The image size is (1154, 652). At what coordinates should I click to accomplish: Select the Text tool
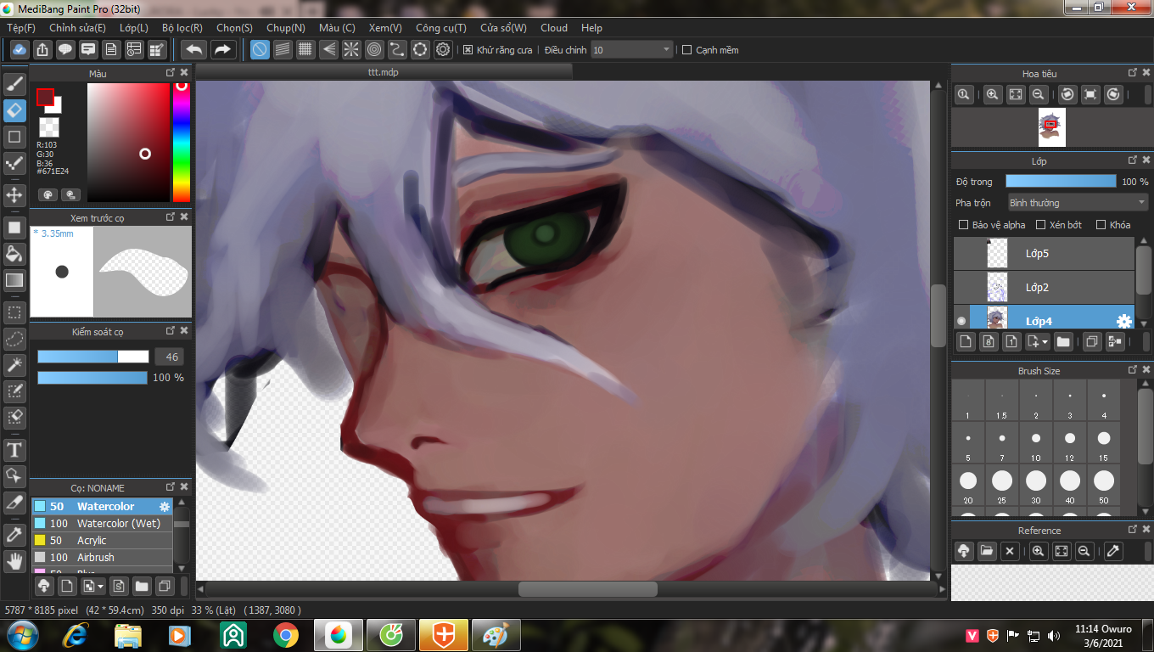pyautogui.click(x=14, y=449)
